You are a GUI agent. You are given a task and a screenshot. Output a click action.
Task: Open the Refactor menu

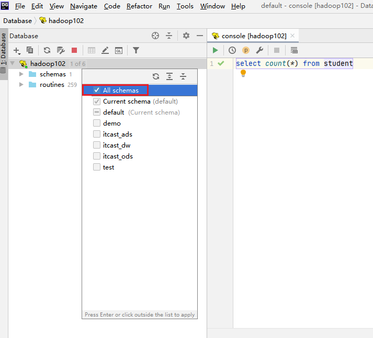pyautogui.click(x=139, y=6)
